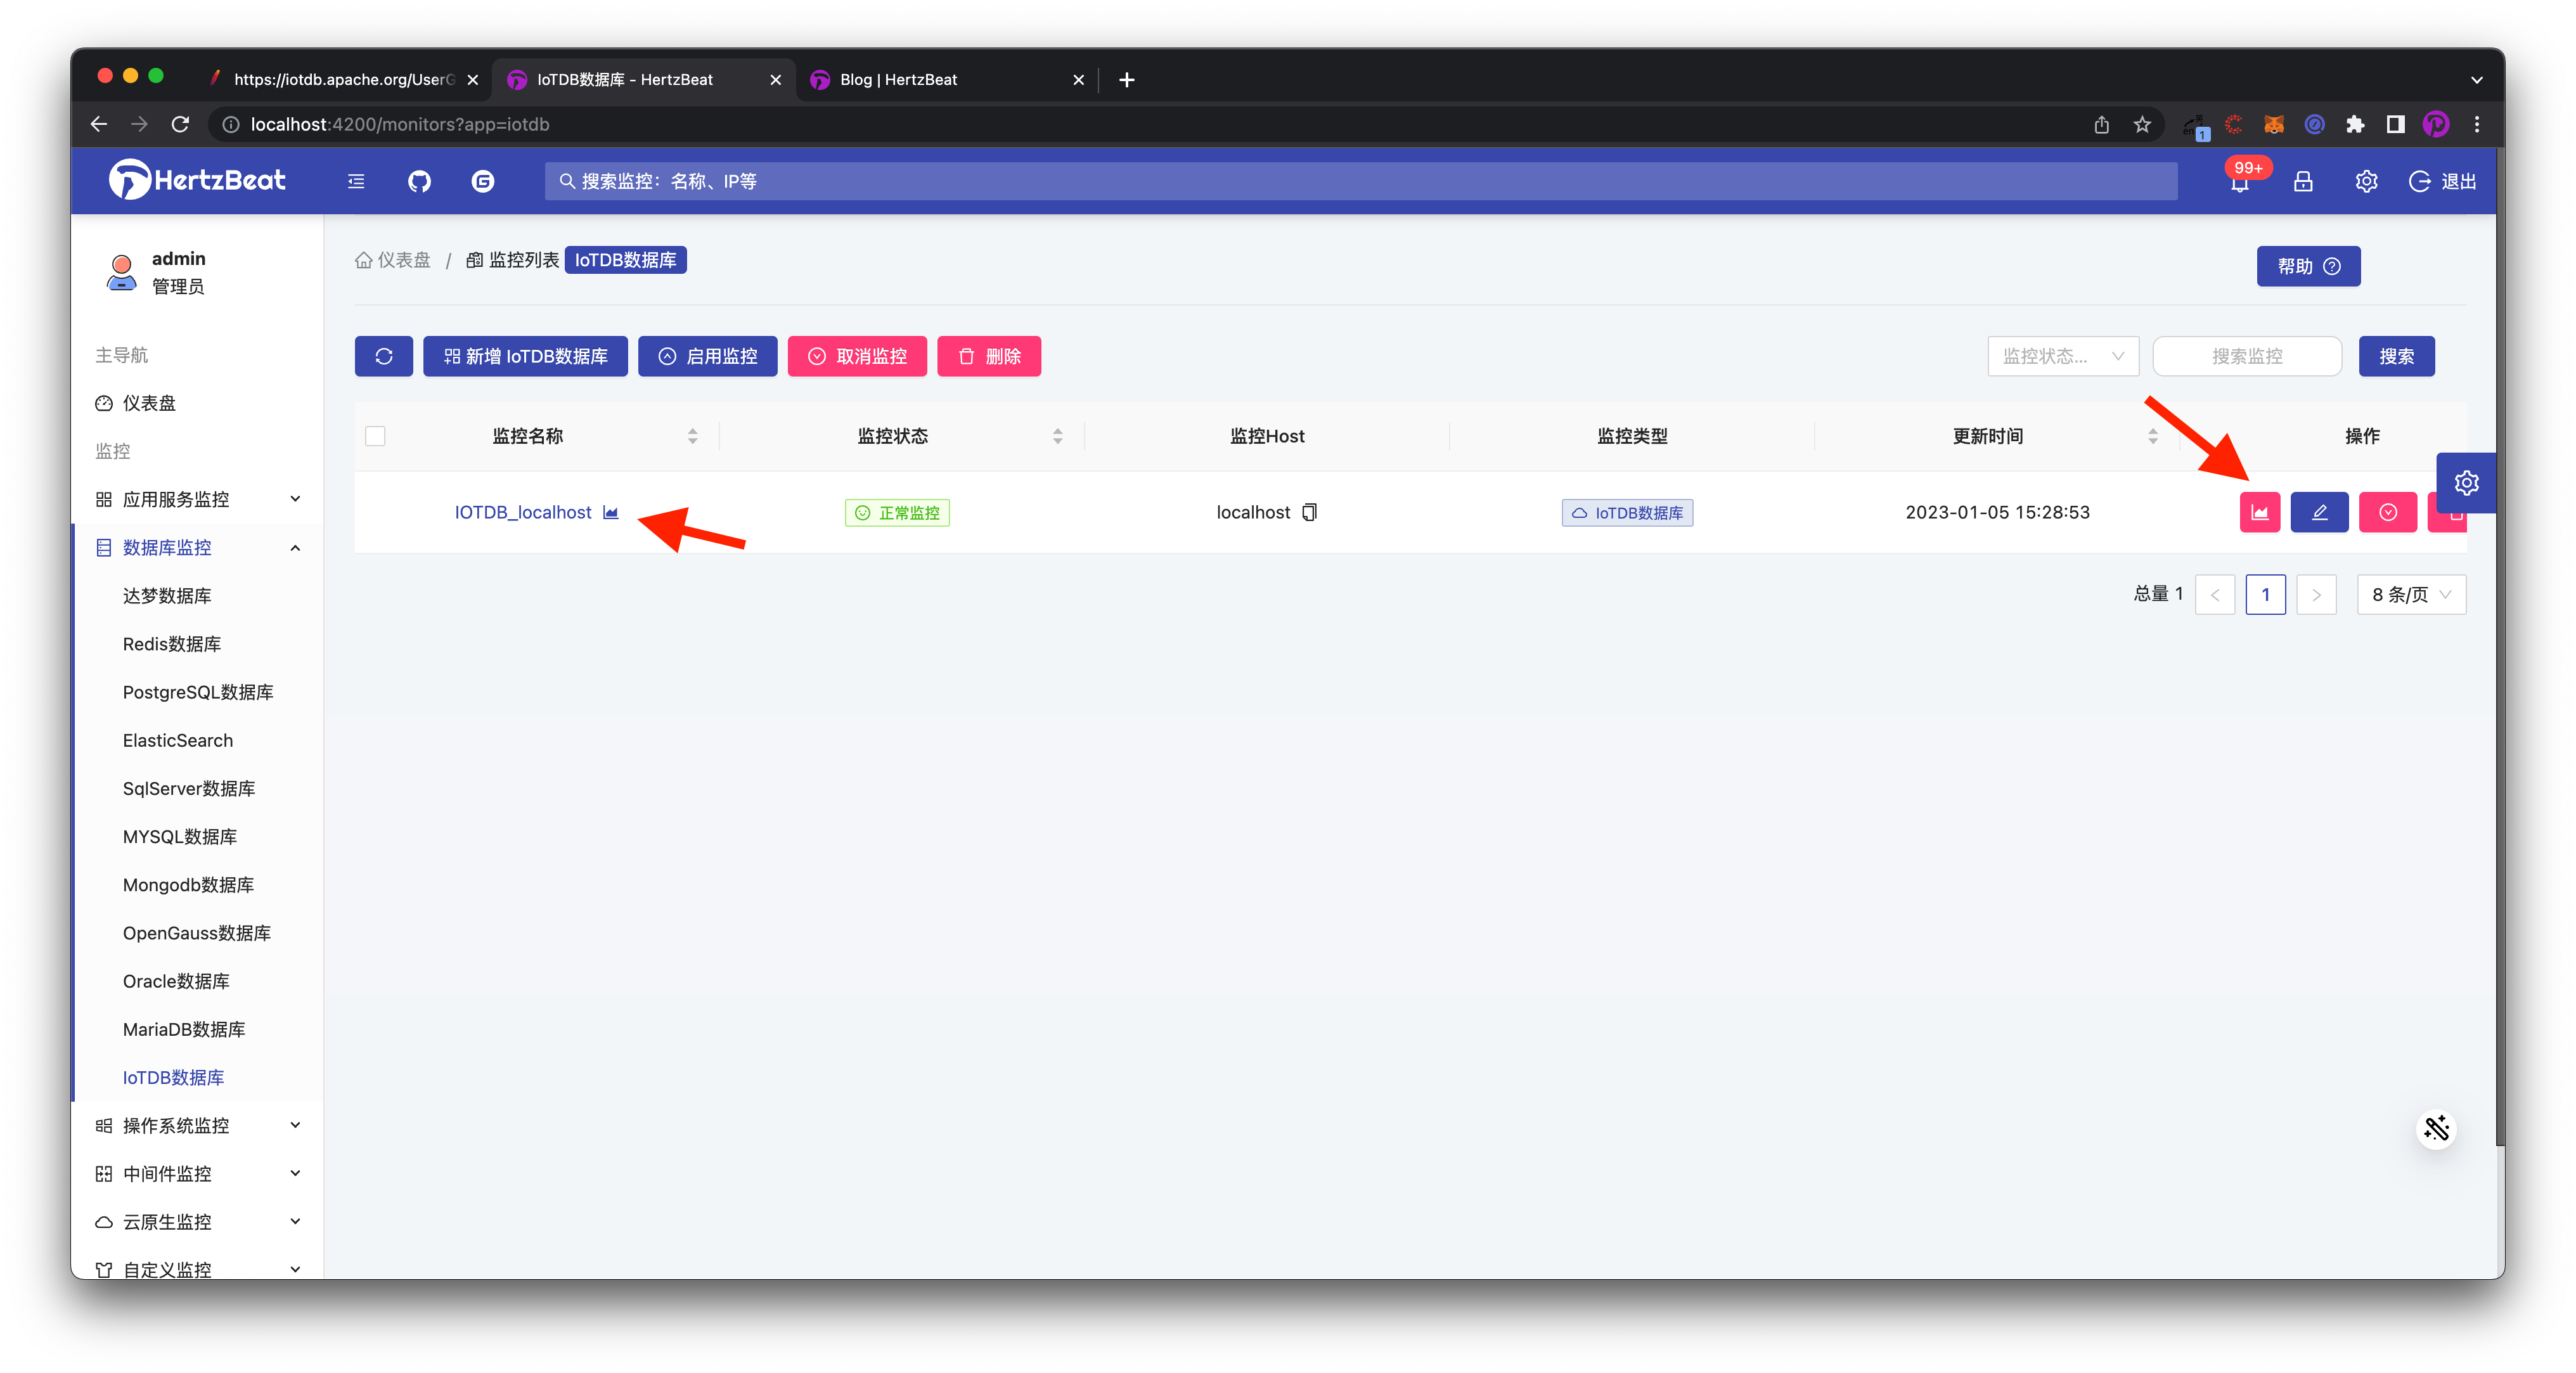Click the edit monitor pencil button
This screenshot has height=1373, width=2576.
tap(2319, 512)
